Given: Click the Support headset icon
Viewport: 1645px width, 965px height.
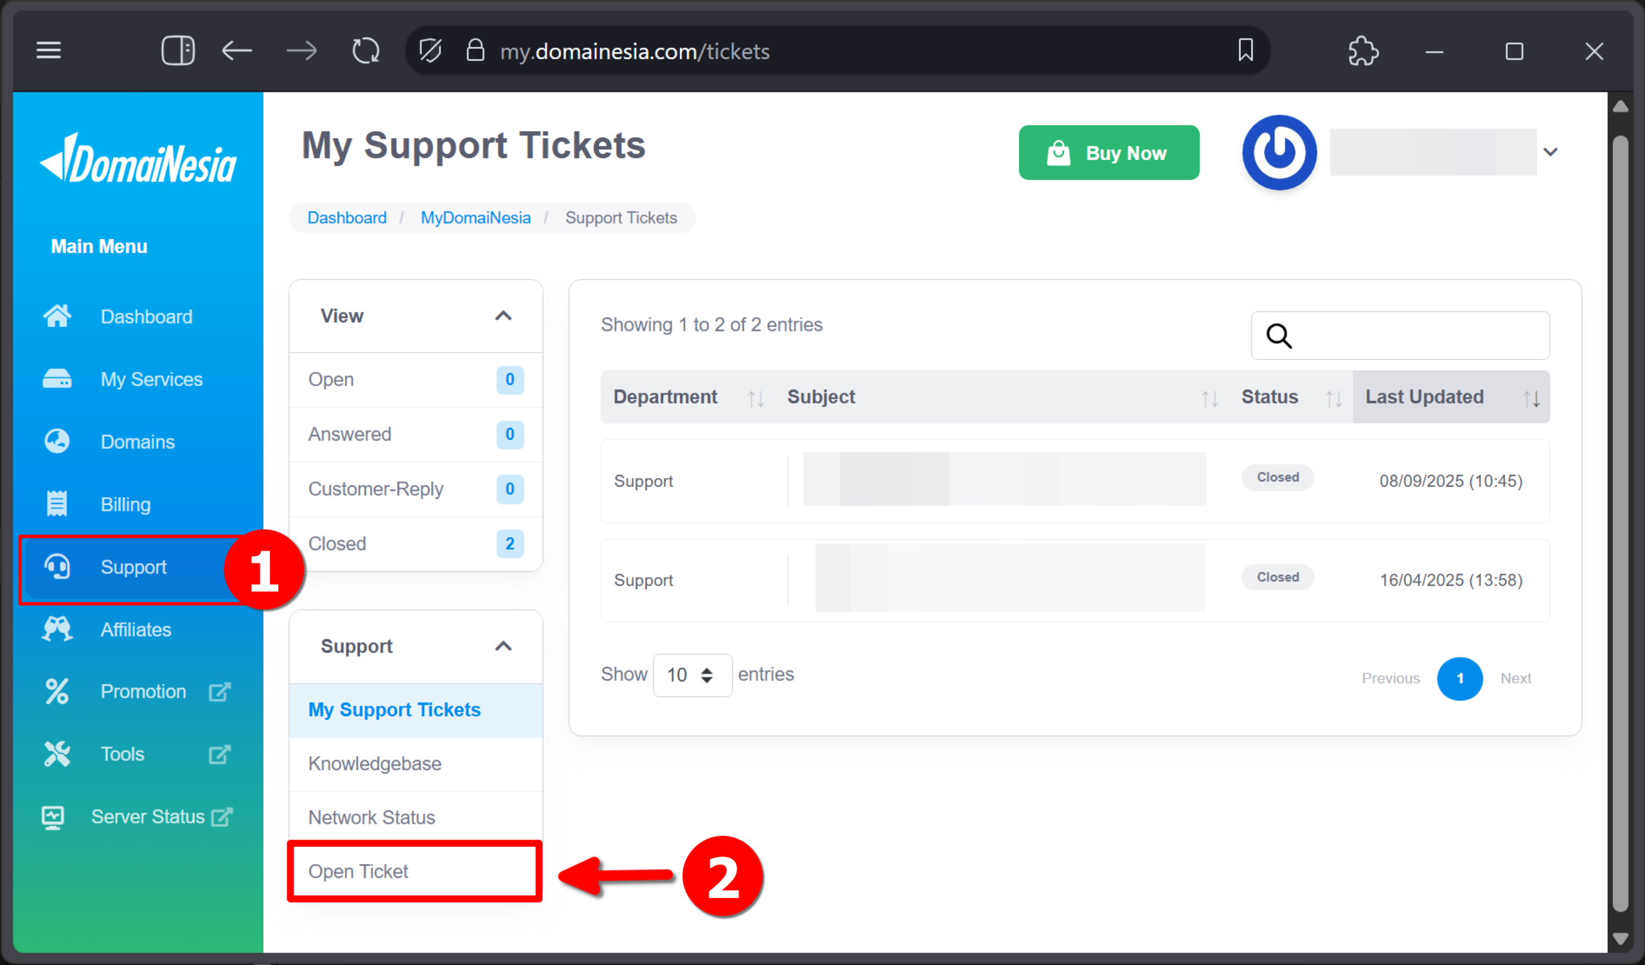Looking at the screenshot, I should point(57,566).
